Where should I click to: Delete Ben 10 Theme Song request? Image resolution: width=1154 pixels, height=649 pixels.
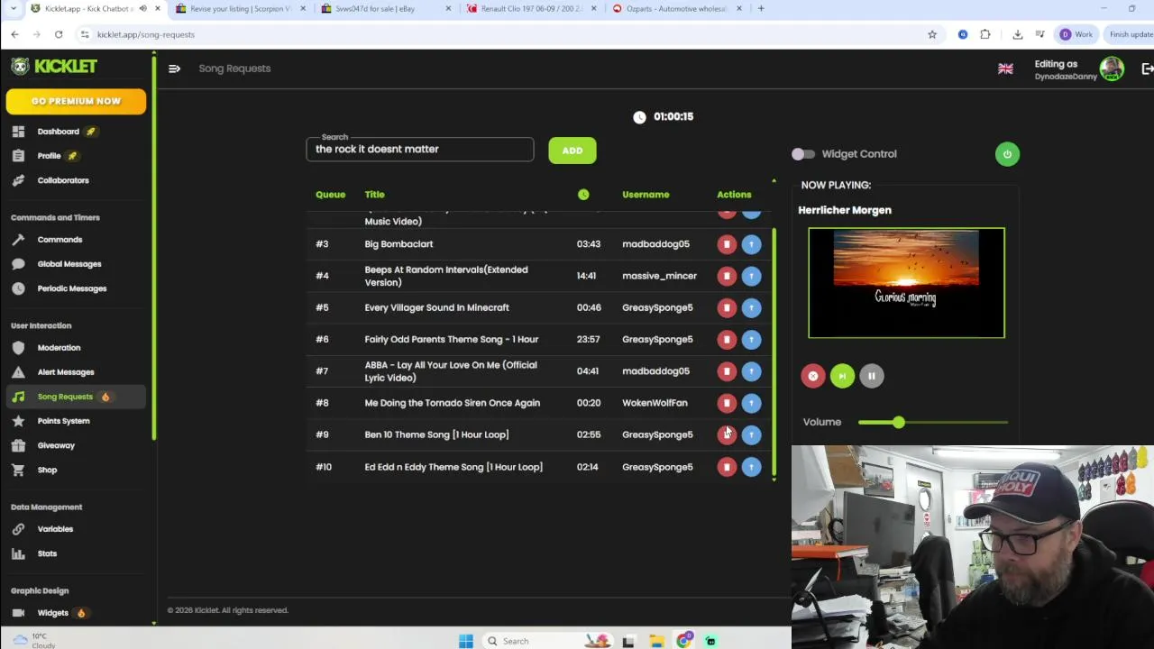[727, 434]
